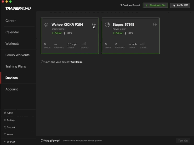Click the TrainerRoad logo
The height and width of the screenshot is (145, 194).
pos(18,8)
